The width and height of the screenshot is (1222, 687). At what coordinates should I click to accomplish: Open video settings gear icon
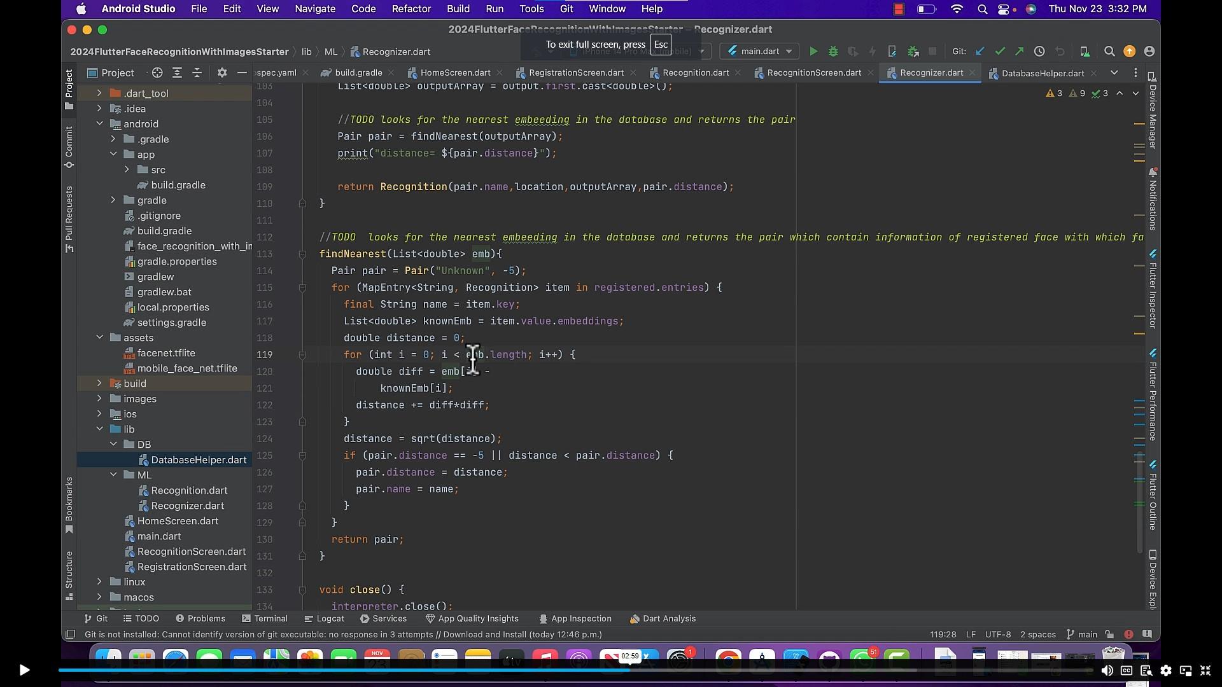tap(1166, 670)
